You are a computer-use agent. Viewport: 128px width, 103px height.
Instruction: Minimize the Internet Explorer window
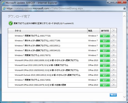109,2
